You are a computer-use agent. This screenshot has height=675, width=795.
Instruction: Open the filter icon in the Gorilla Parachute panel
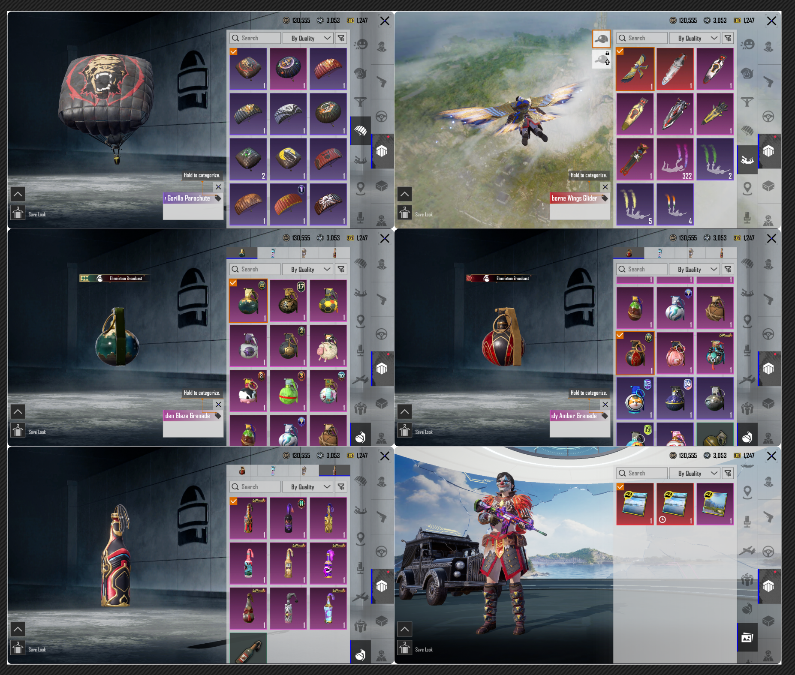(x=341, y=38)
